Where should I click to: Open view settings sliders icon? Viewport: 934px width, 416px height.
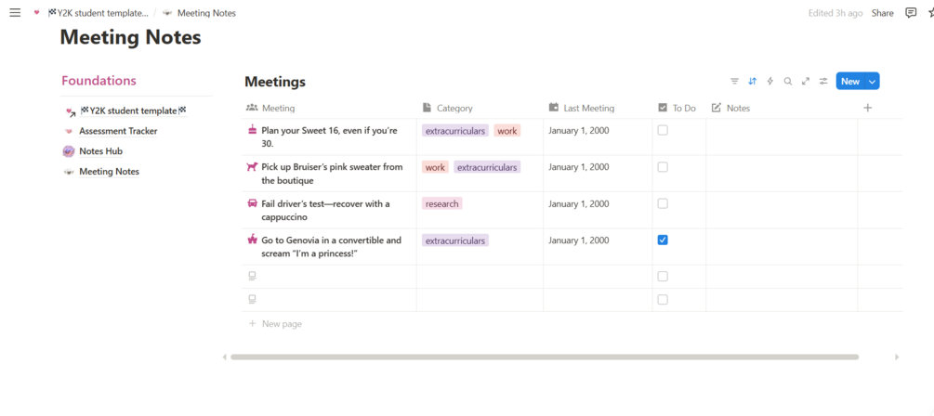click(x=823, y=82)
